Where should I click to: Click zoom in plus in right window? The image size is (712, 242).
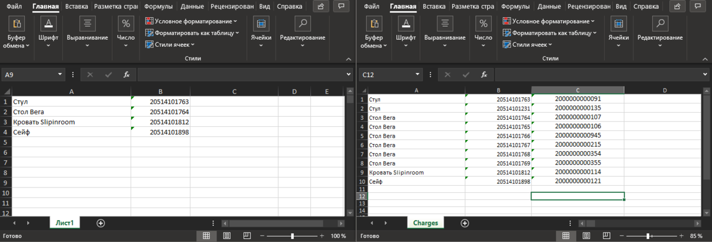coord(680,235)
